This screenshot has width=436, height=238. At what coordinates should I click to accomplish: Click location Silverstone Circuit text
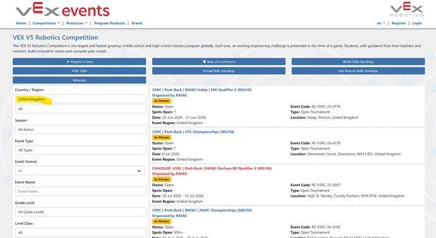click(354, 154)
